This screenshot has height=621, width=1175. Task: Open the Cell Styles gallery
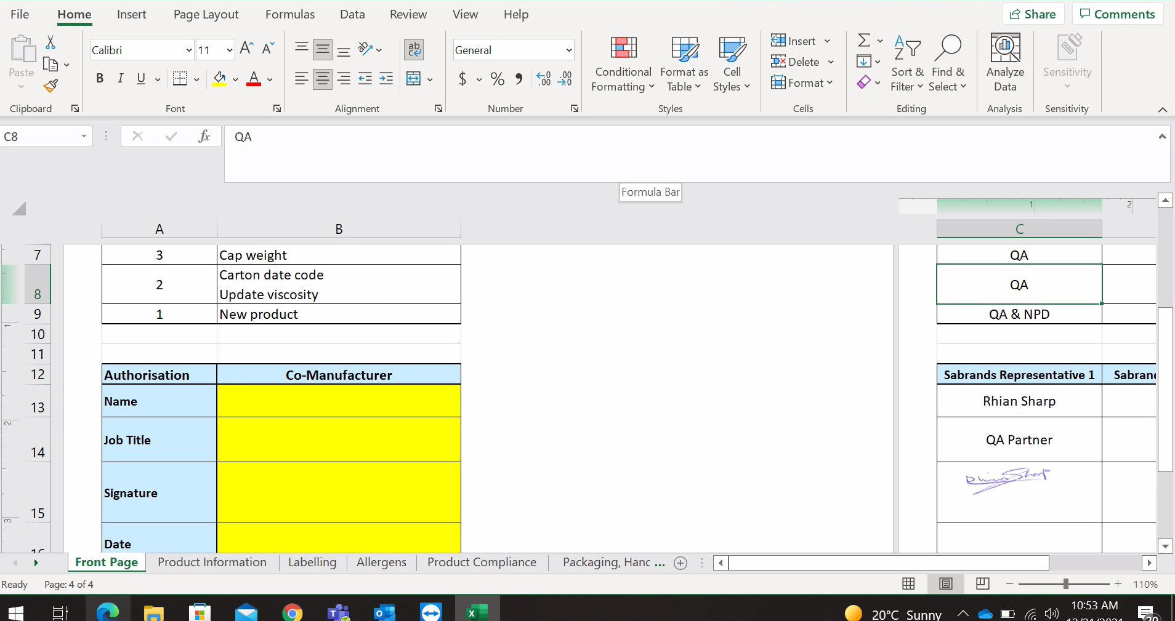(732, 63)
